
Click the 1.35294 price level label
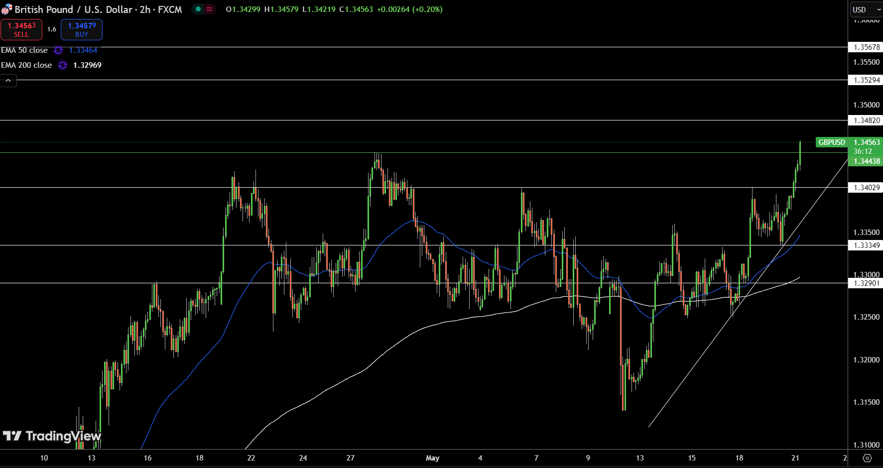pyautogui.click(x=867, y=80)
